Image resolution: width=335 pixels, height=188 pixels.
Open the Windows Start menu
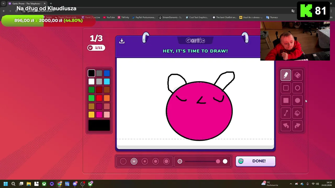(5, 184)
